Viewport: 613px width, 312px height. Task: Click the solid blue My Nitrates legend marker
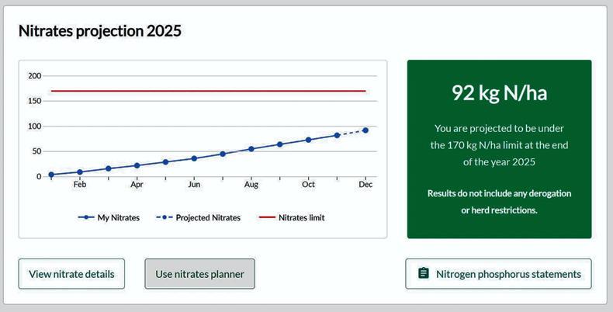(85, 218)
